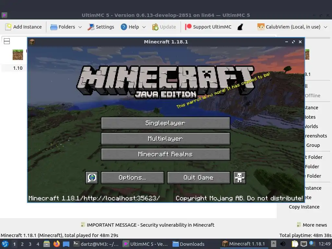Screen dimensions: 332x249
Task: Switch to workspace 4
Action: coord(38,244)
